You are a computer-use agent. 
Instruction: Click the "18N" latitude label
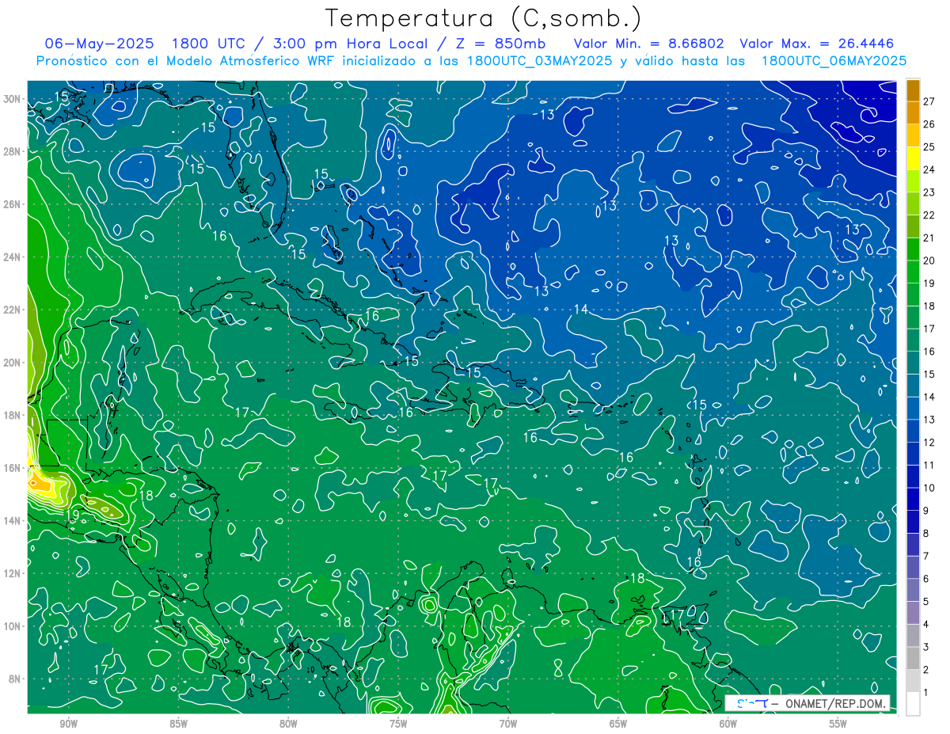point(13,415)
